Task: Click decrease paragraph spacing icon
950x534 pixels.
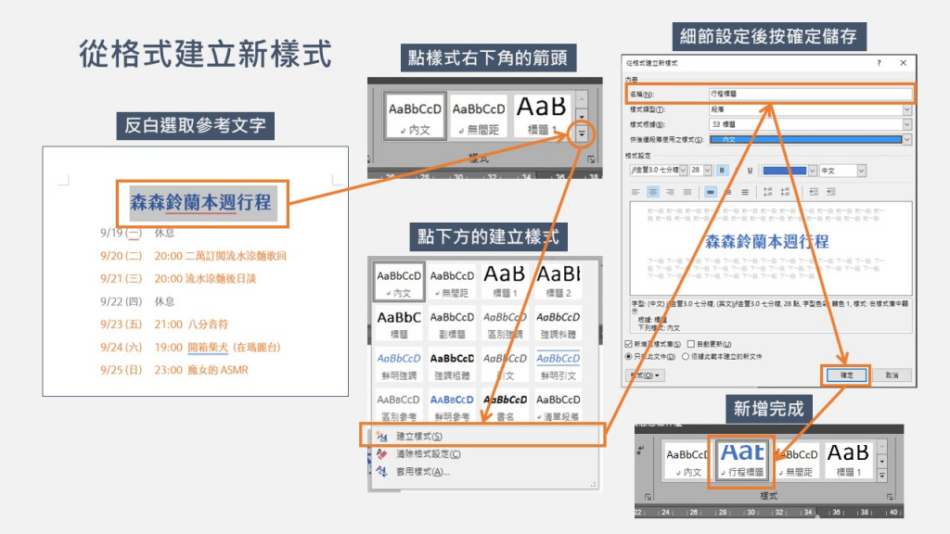Action: click(x=785, y=192)
